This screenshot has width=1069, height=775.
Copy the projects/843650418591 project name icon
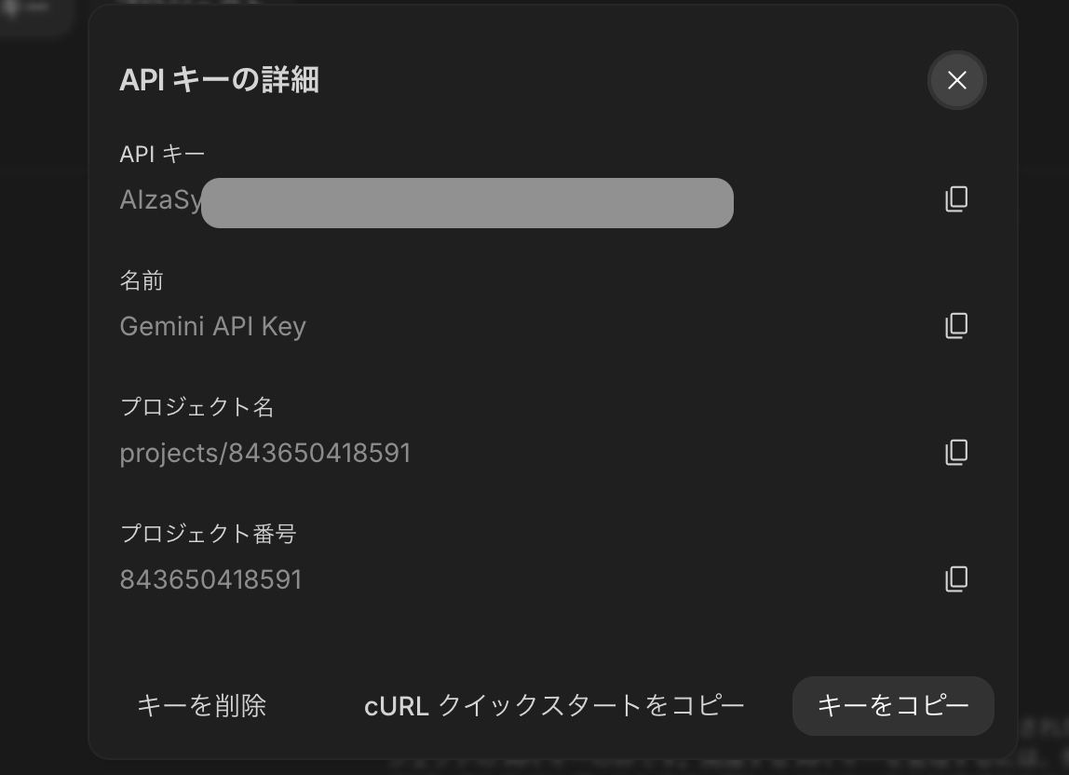(x=956, y=453)
